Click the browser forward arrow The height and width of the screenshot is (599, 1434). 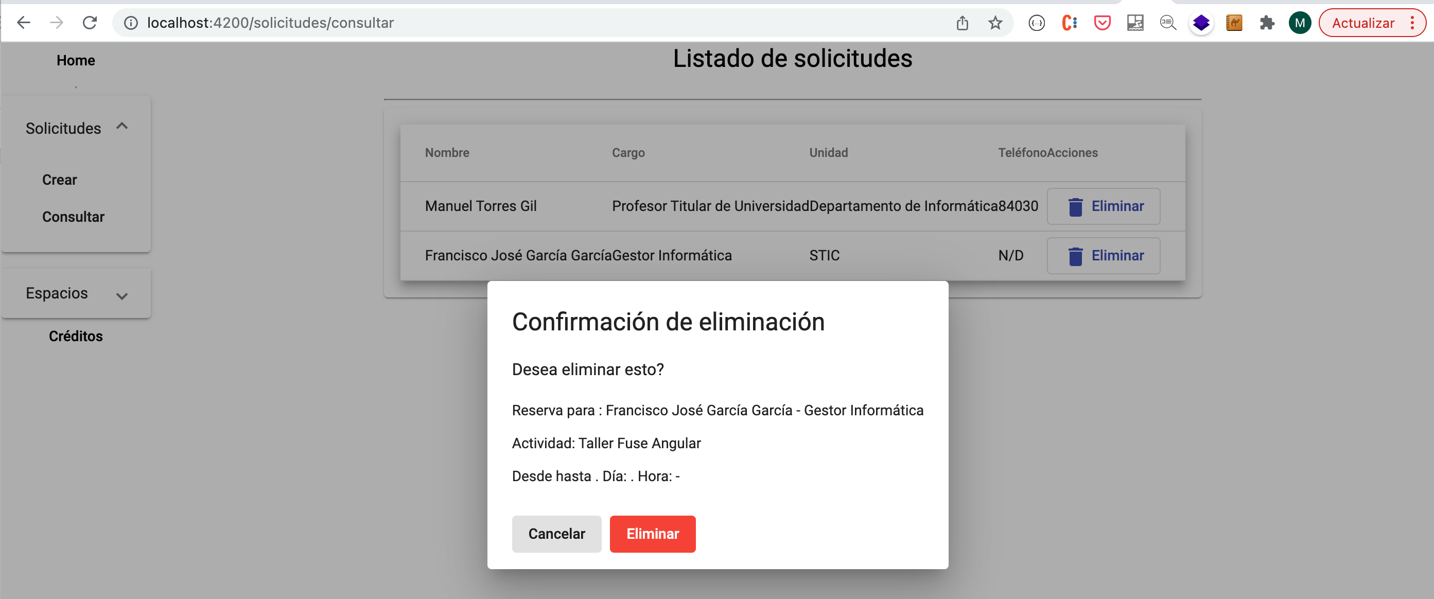click(x=56, y=23)
